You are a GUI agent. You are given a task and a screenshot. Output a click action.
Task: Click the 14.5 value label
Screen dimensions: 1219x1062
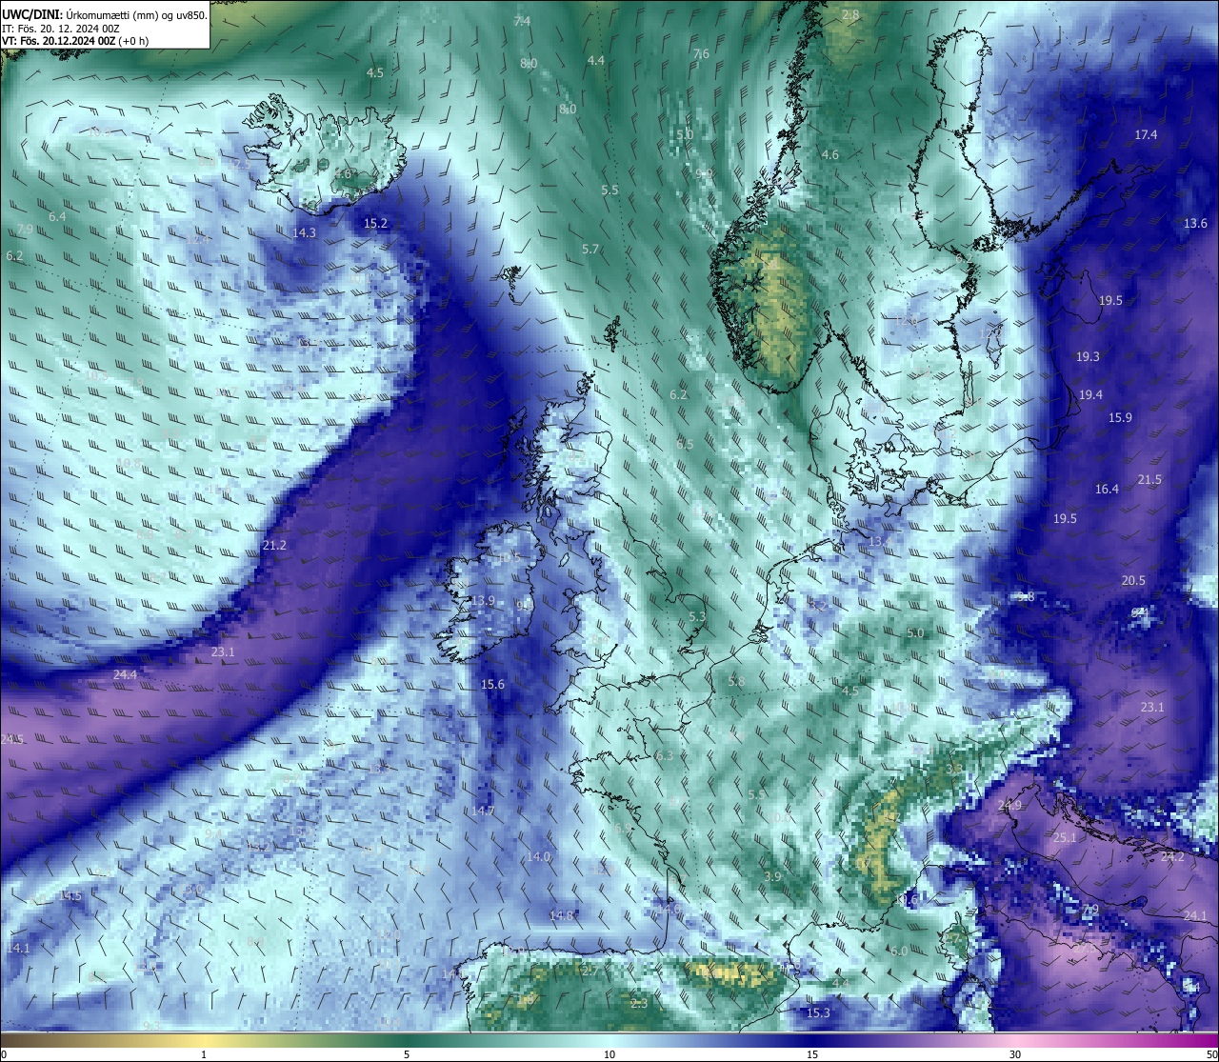[x=70, y=896]
